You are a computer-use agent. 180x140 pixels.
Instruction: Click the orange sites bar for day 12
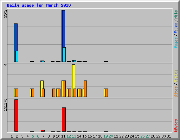pos(70,93)
